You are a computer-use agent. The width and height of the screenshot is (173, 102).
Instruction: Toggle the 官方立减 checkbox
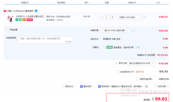117,63
